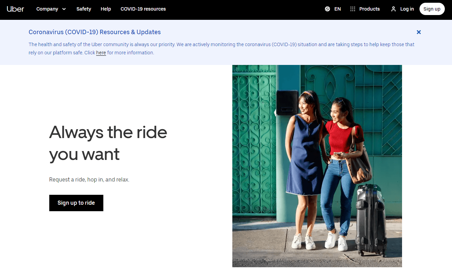Screen dimensions: 452x271
Task: Click the white Sign up button
Action: 432,9
